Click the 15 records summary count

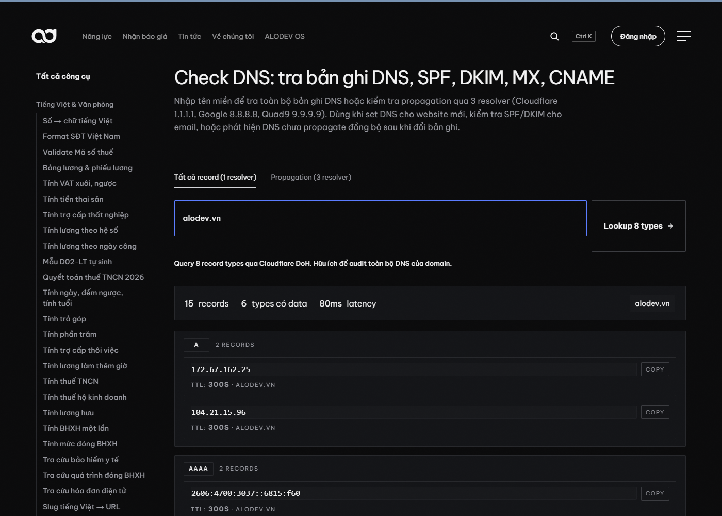(x=206, y=303)
